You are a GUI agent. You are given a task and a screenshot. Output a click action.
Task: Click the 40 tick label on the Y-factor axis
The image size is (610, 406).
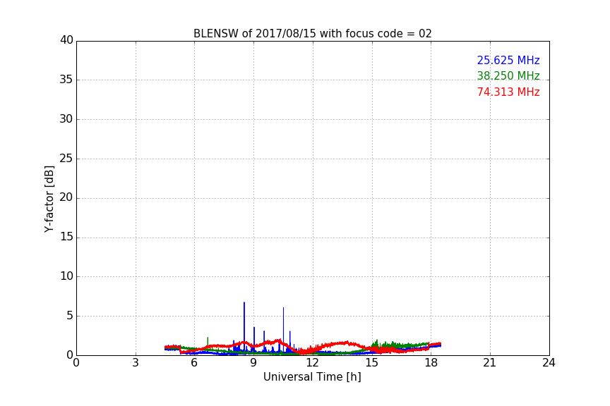coord(66,40)
